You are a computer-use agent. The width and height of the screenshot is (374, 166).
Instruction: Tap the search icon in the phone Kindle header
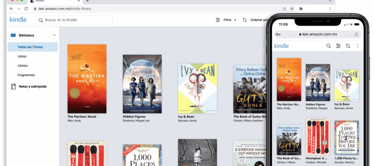328,46
